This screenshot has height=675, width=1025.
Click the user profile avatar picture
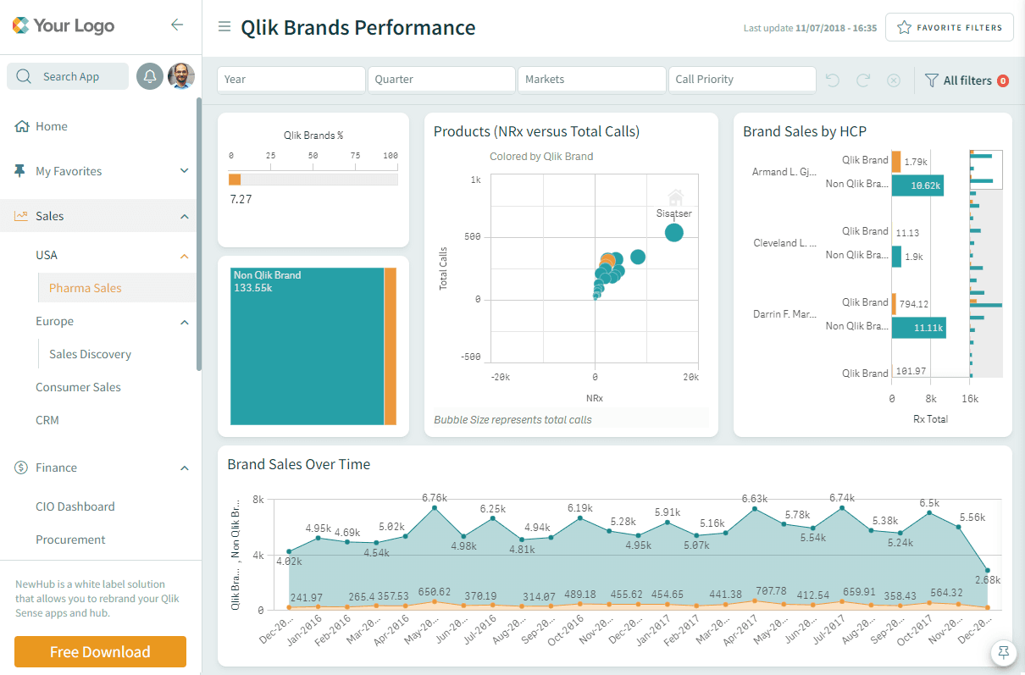(181, 76)
